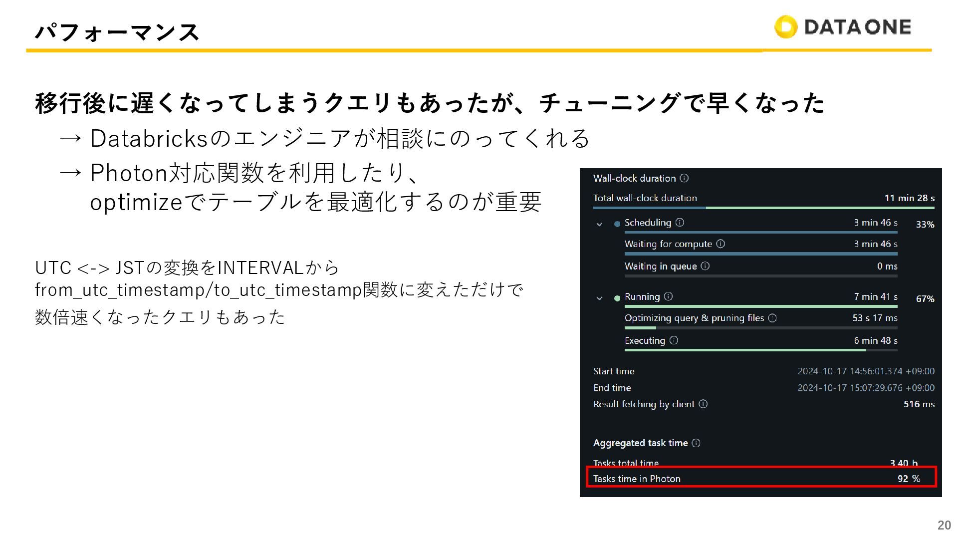The width and height of the screenshot is (958, 539).
Task: Click the '33%' scheduling percentage
Action: point(925,225)
